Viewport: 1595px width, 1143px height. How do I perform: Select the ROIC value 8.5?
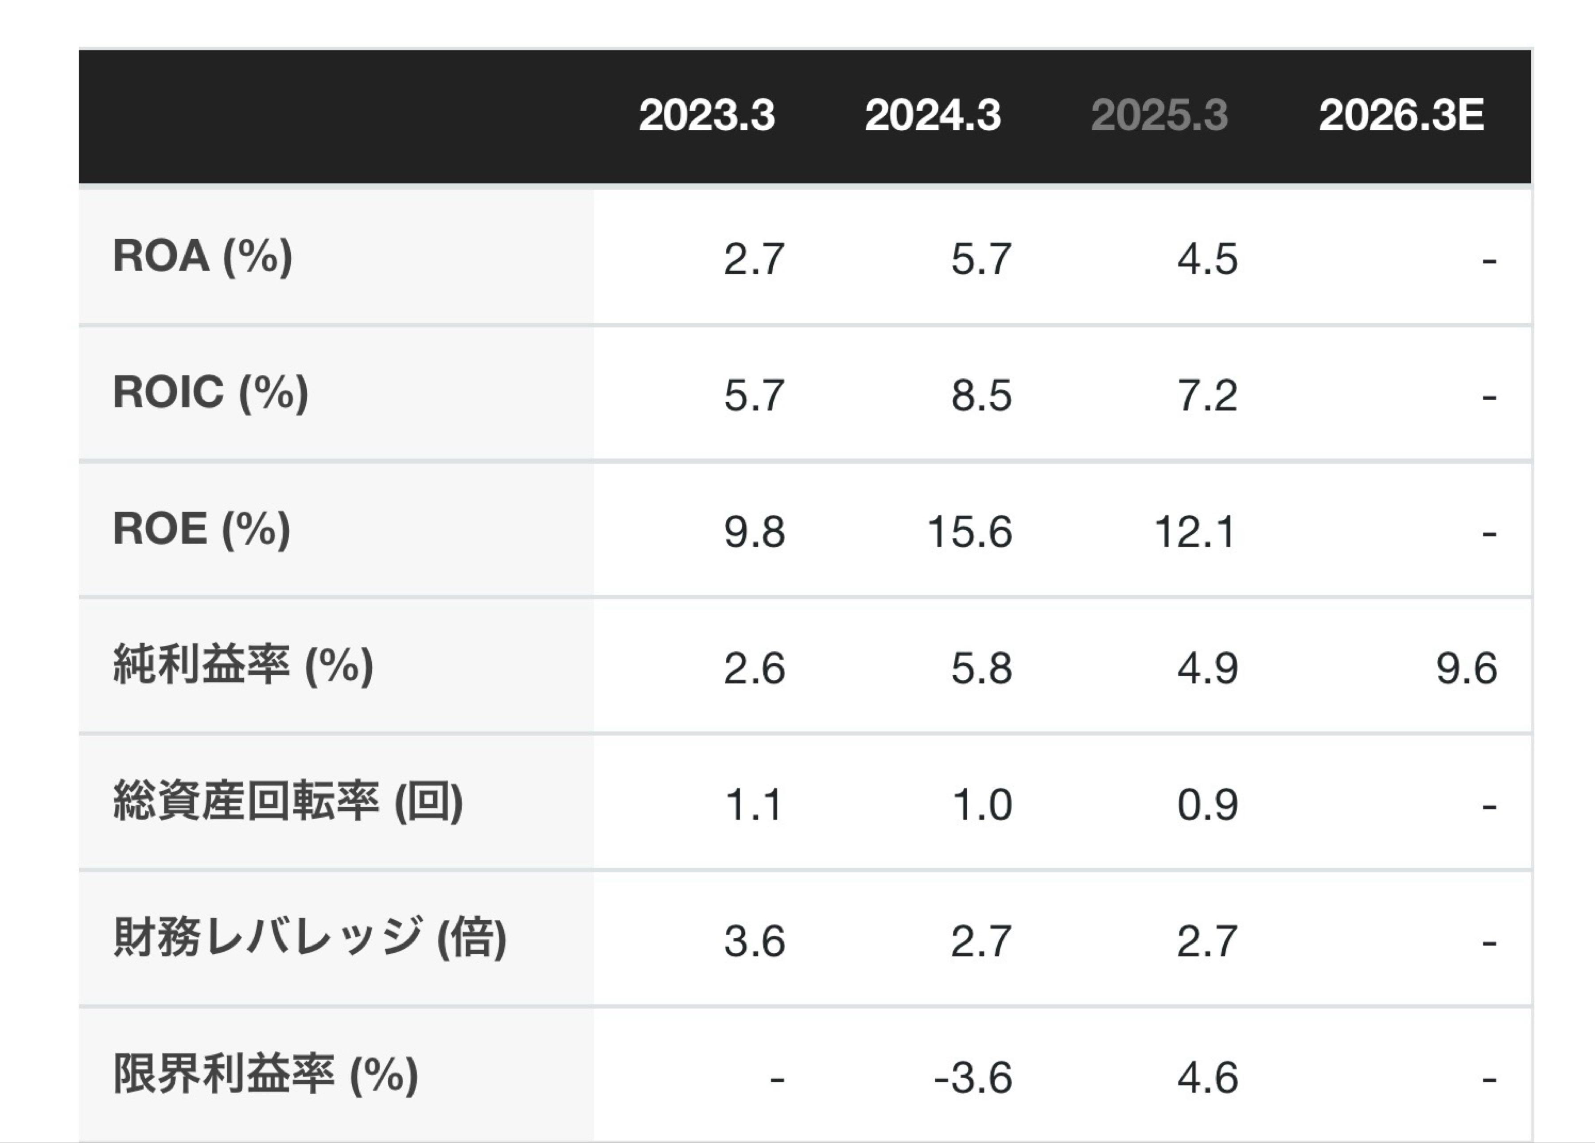(981, 395)
